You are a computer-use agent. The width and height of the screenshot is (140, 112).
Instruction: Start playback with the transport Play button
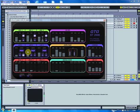tap(51, 7)
